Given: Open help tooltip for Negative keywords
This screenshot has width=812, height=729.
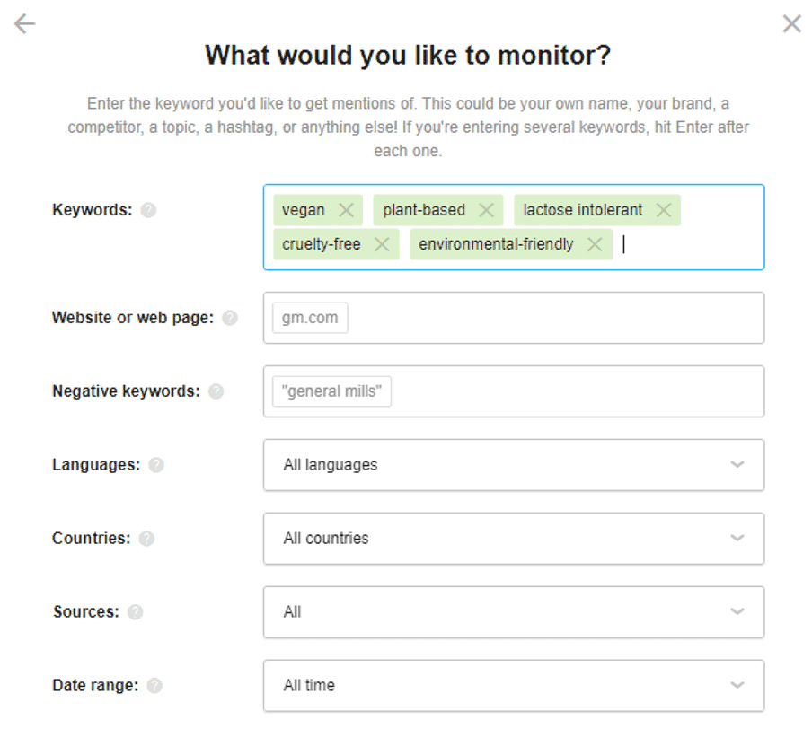Looking at the screenshot, I should pyautogui.click(x=216, y=391).
